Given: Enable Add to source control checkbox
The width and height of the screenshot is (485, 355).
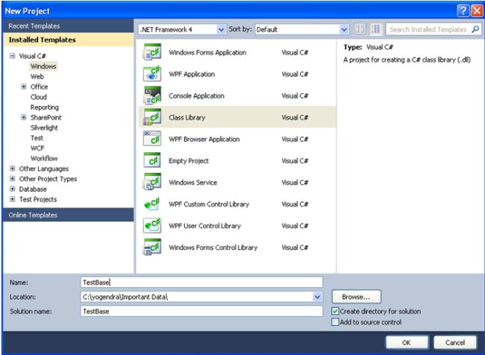Looking at the screenshot, I should 335,322.
